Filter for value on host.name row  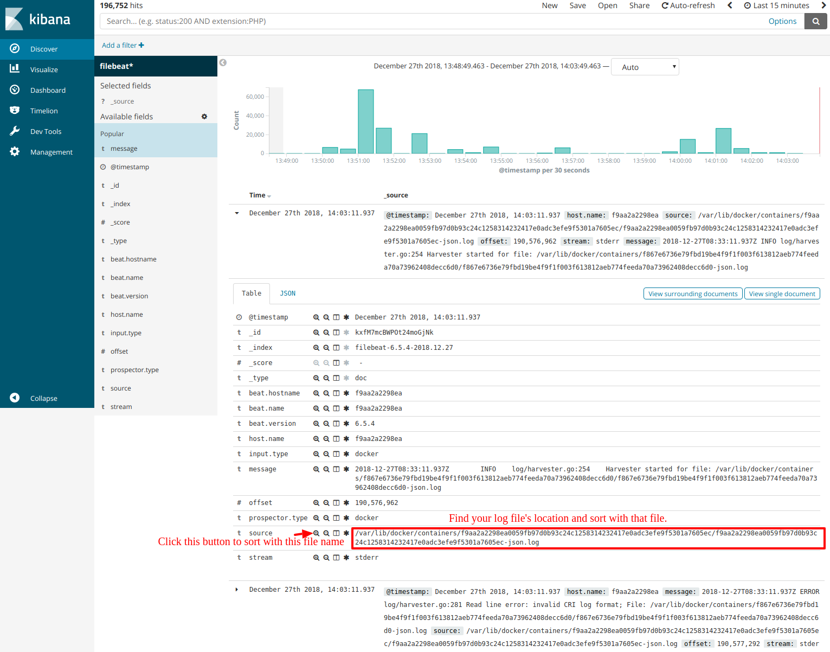(316, 439)
